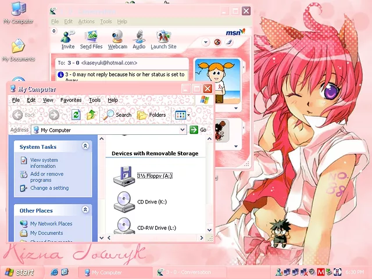Click the View system information link
Viewport: 372px width, 279px height.
(x=44, y=163)
